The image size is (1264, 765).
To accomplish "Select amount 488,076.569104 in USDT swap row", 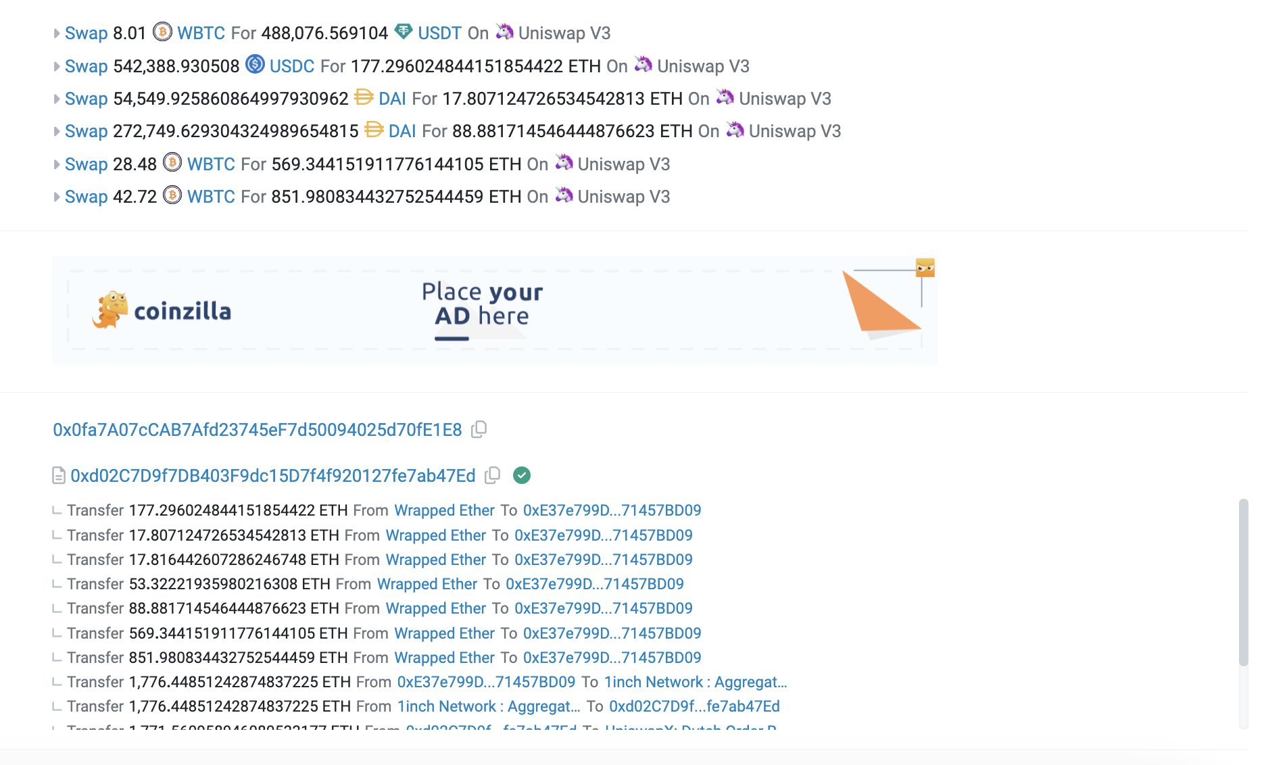I will [324, 33].
